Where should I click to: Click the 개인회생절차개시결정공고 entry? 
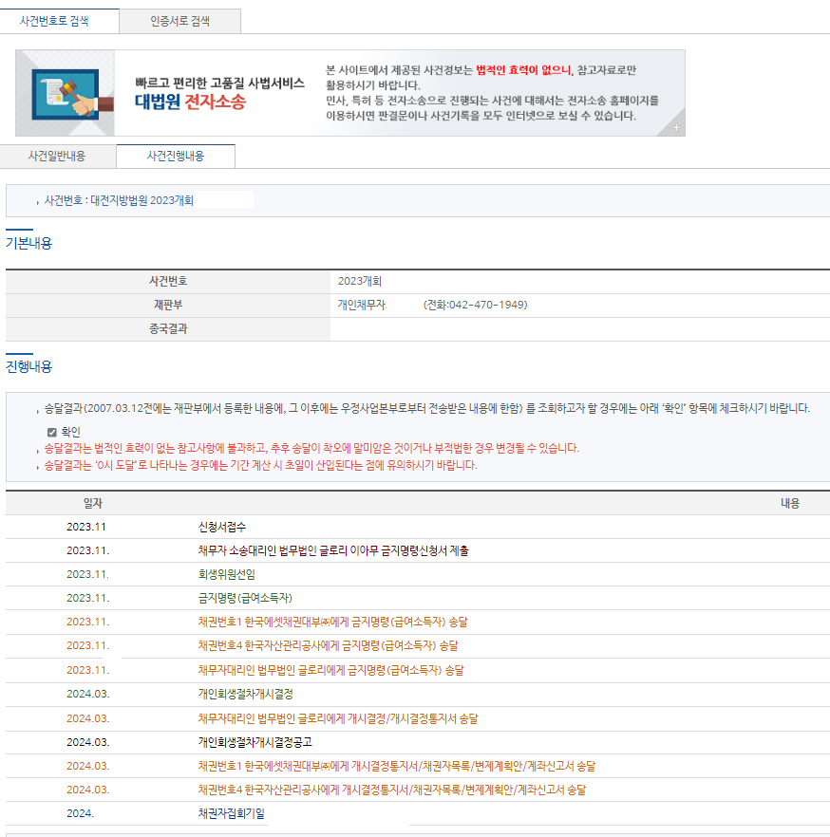255,742
